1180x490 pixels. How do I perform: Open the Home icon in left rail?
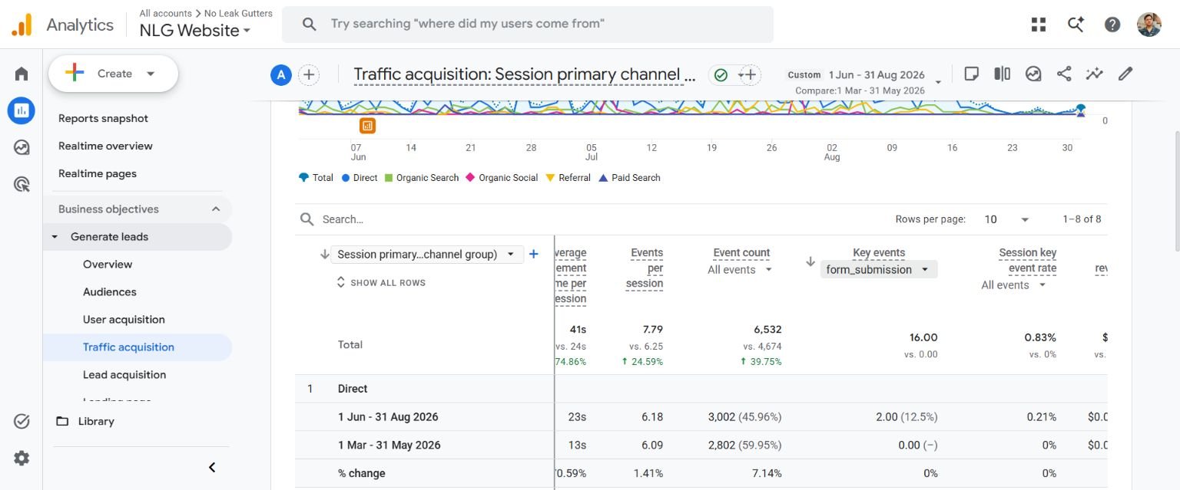(x=22, y=74)
